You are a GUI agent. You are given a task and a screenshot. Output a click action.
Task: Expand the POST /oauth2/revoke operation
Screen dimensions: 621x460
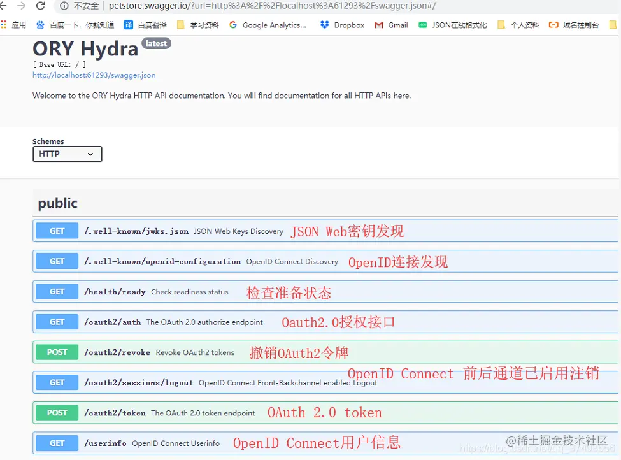(x=325, y=352)
